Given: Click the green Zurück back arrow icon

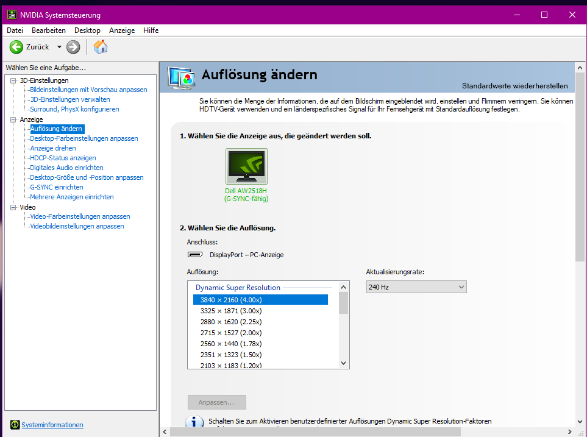Looking at the screenshot, I should (x=16, y=47).
